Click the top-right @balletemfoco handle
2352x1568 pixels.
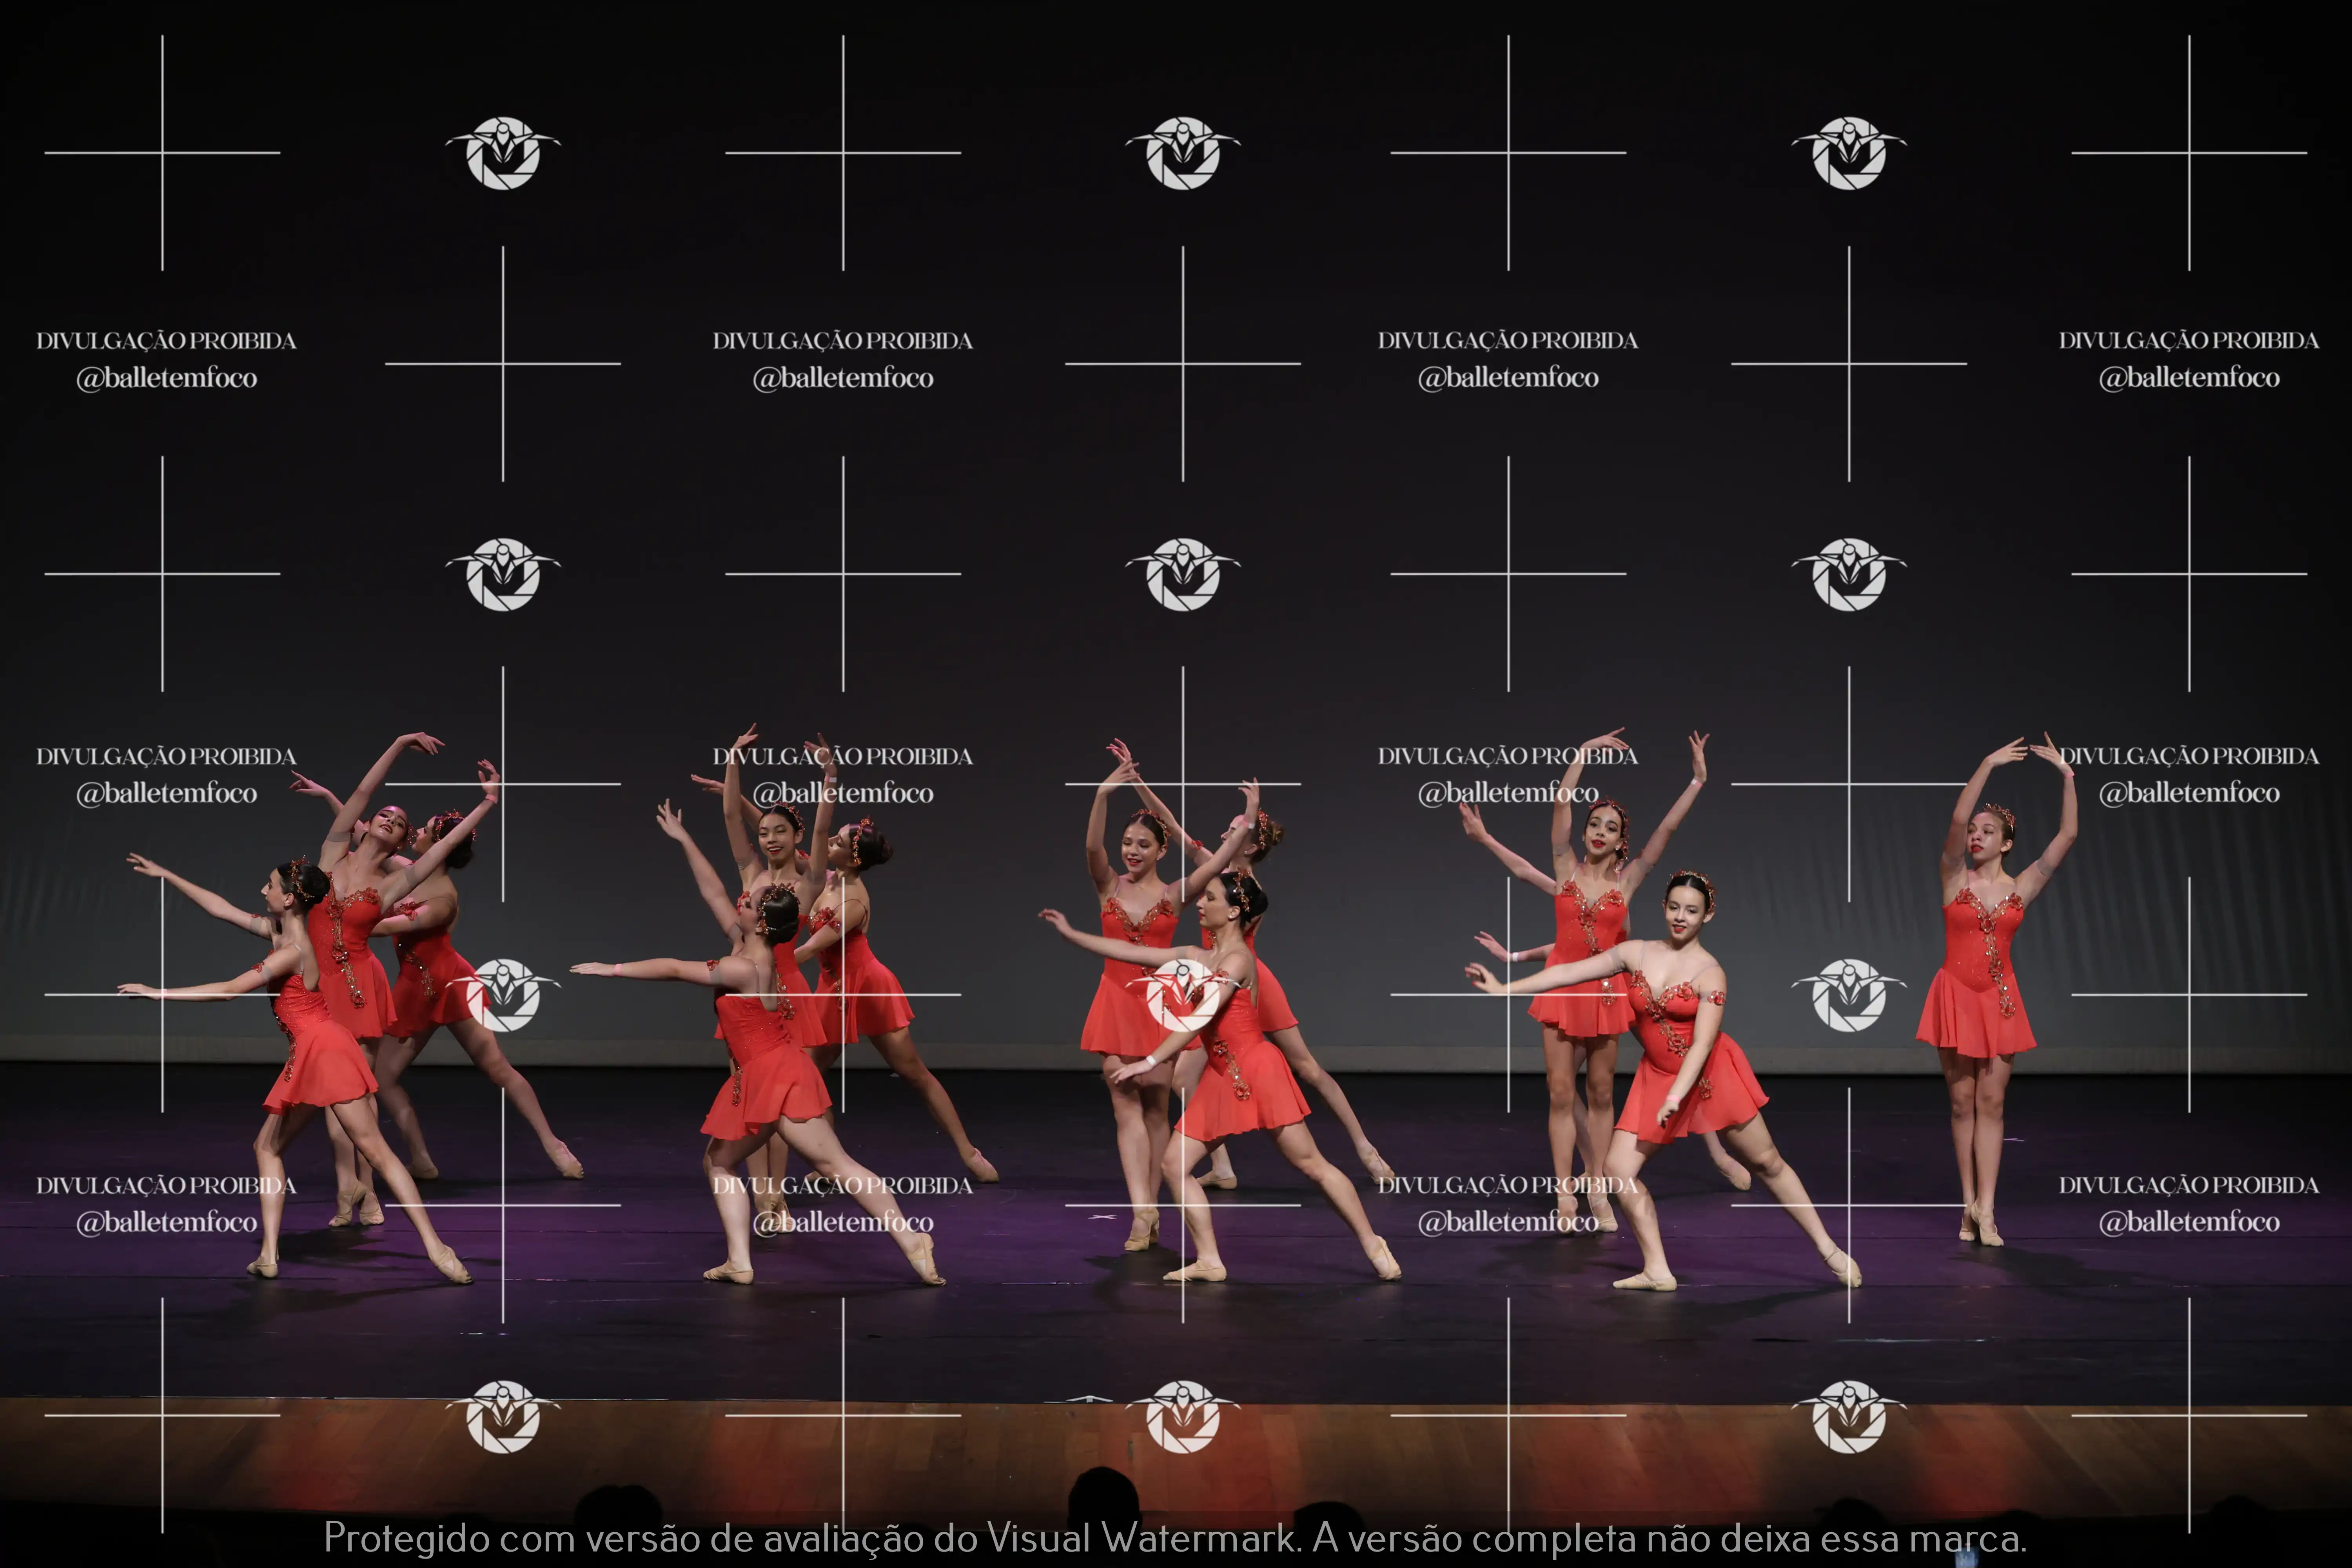(2188, 378)
